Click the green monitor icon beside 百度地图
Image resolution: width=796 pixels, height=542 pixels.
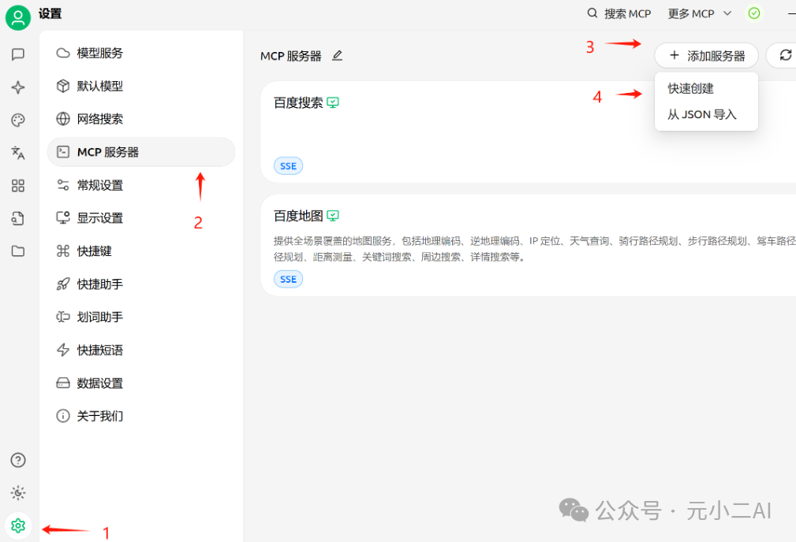tap(333, 216)
